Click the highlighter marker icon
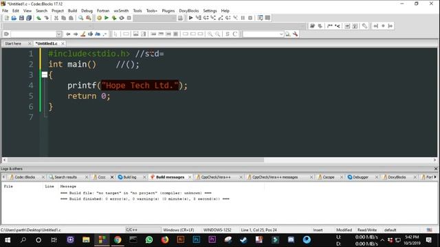This screenshot has width=440, height=247. [83, 34]
